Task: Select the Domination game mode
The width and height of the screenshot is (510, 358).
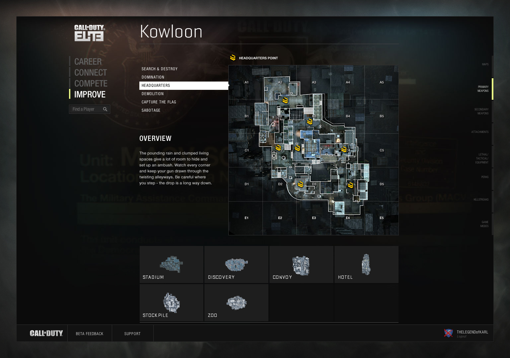Action: pos(153,77)
